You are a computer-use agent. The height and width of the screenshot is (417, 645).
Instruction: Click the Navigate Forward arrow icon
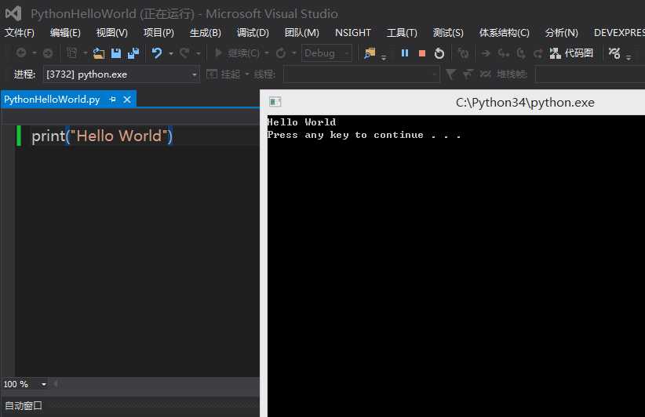coord(48,53)
